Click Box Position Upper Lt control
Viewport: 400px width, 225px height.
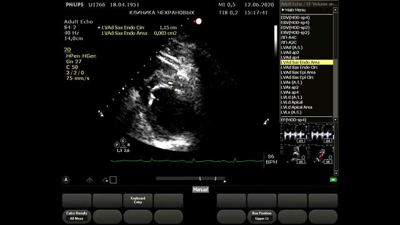pyautogui.click(x=262, y=216)
